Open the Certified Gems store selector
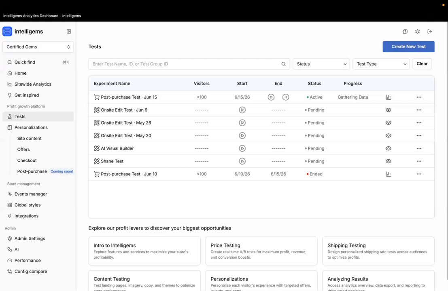This screenshot has width=448, height=291. pos(38,47)
